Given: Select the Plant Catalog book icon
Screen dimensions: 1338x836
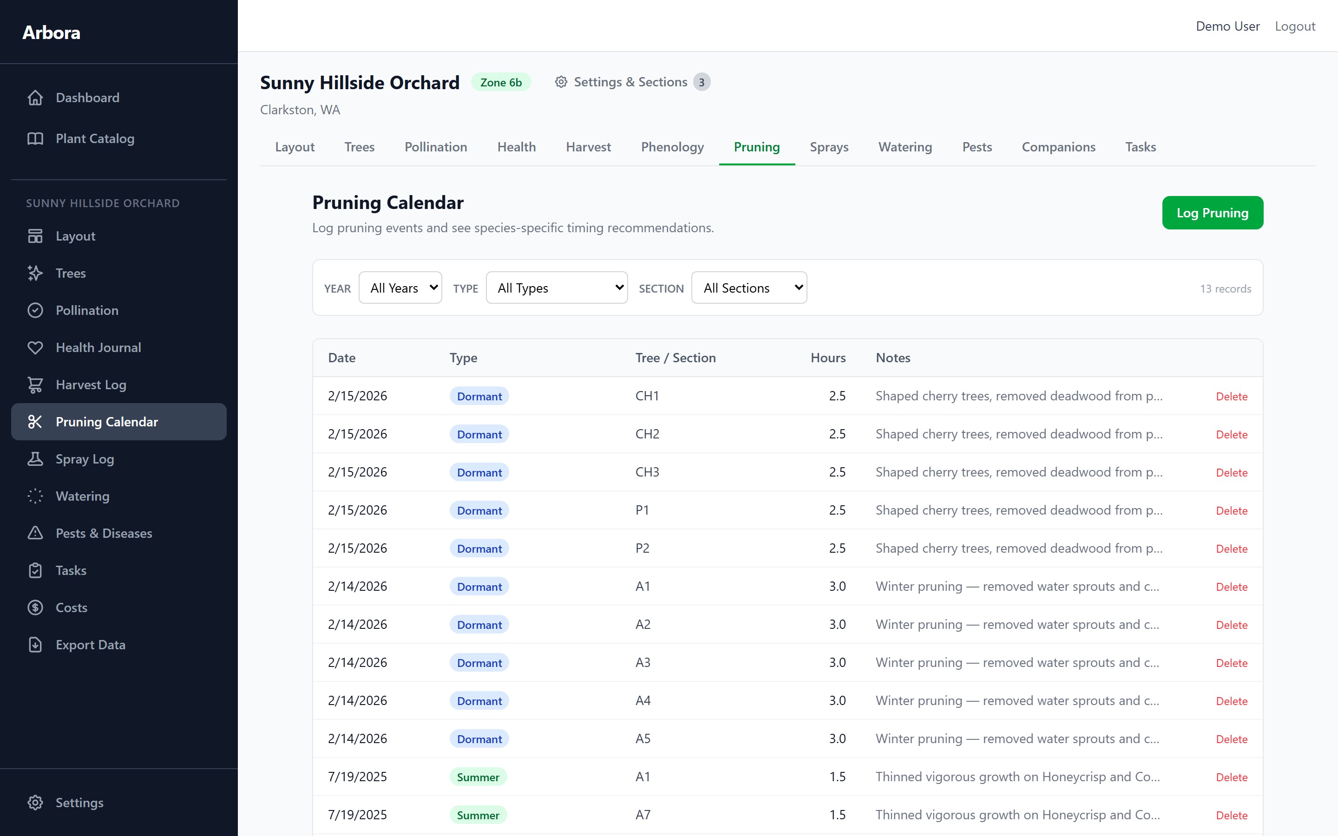Looking at the screenshot, I should pos(35,138).
